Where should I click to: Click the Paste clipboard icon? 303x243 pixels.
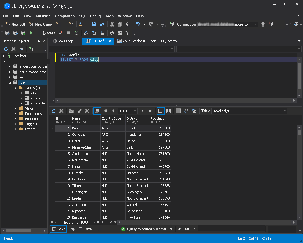128,24
